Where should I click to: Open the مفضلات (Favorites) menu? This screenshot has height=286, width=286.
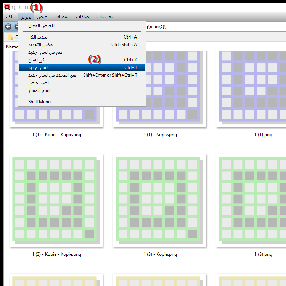[61, 17]
